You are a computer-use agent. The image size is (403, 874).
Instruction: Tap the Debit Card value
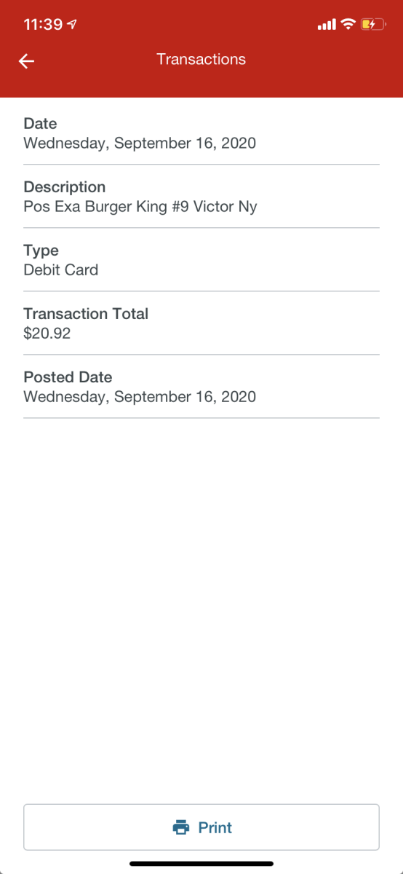tap(60, 270)
